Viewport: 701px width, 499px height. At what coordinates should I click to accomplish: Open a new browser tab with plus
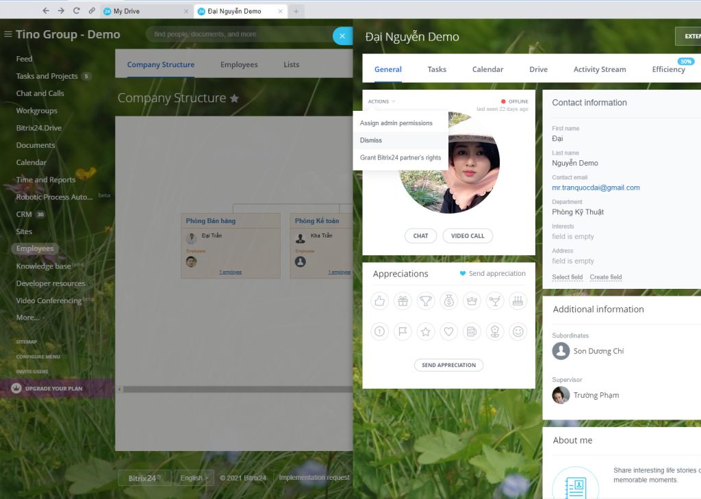click(296, 11)
